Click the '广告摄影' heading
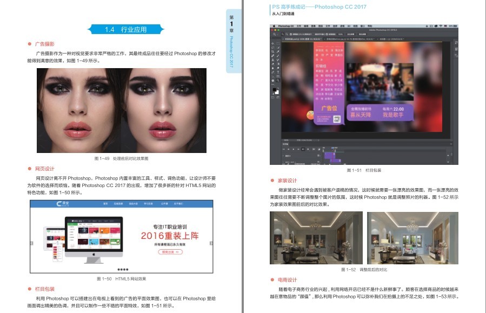The height and width of the screenshot is (313, 486). pos(45,44)
